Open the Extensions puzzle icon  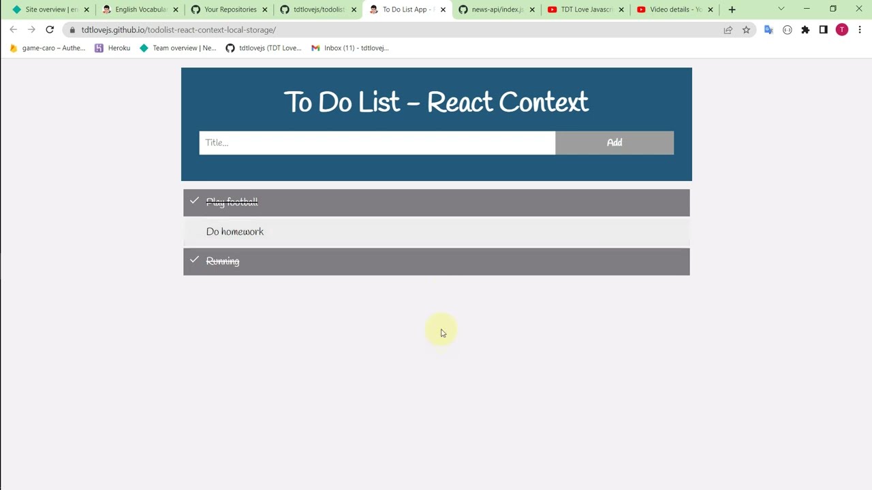(x=805, y=30)
